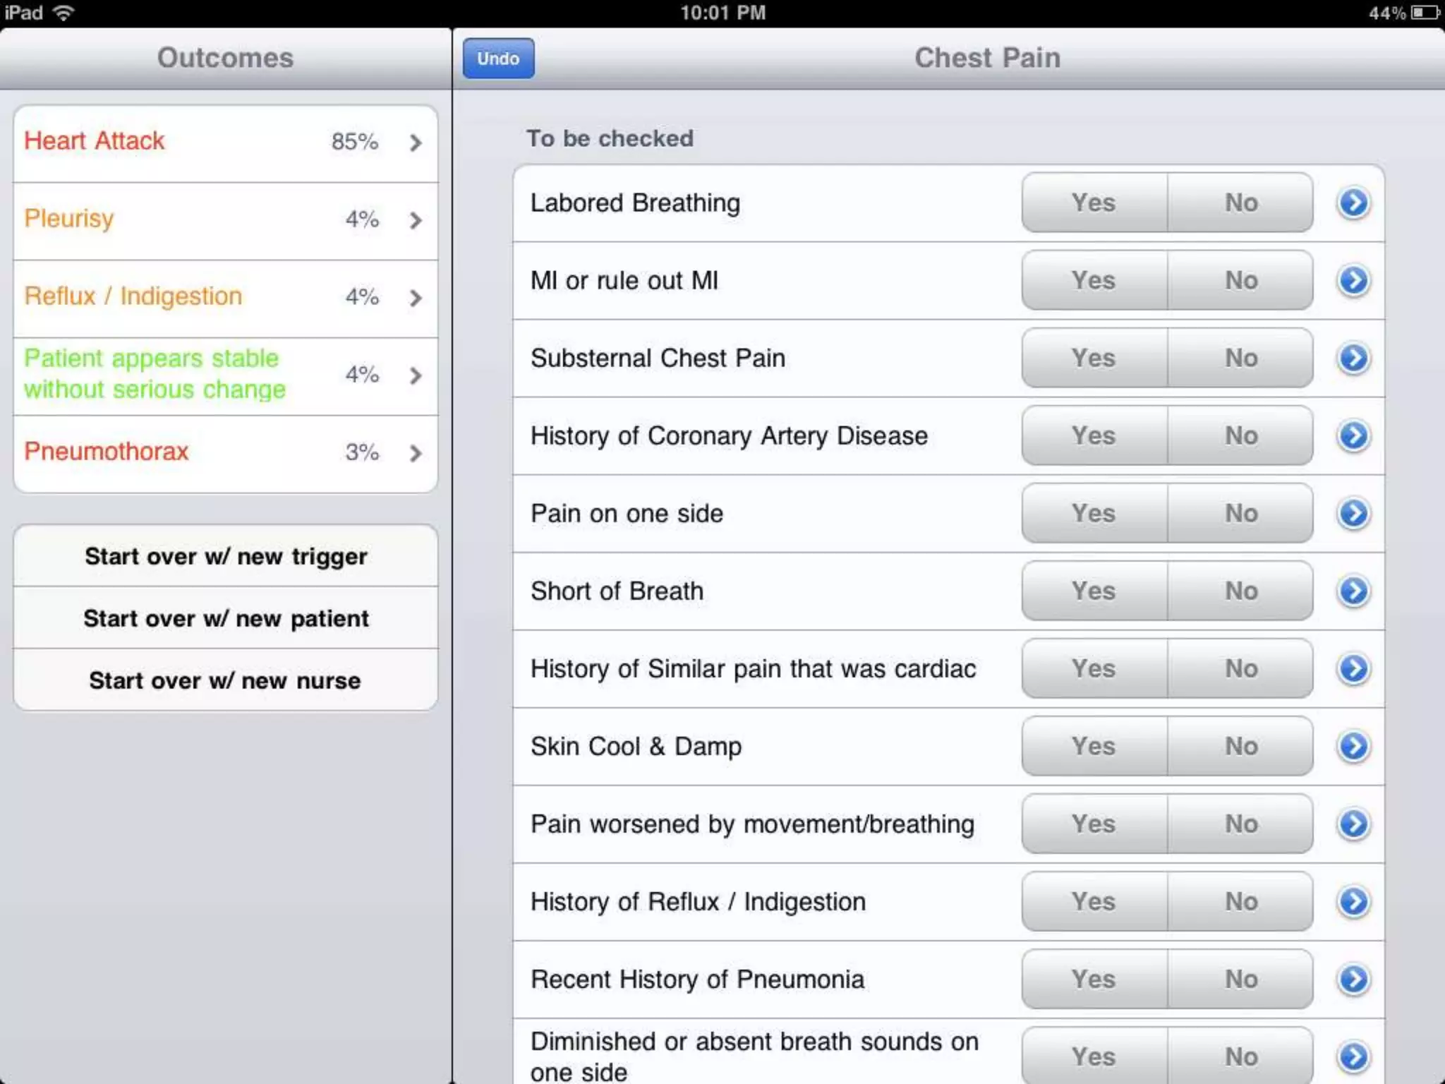The image size is (1445, 1084).
Task: Tap blue detail arrow for Substernal Chest Pain
Action: click(x=1353, y=359)
